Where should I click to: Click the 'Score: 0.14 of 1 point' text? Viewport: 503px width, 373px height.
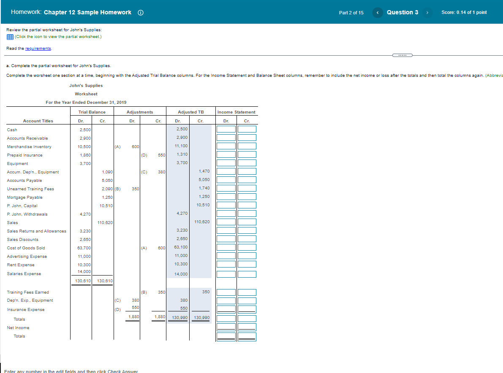point(464,13)
